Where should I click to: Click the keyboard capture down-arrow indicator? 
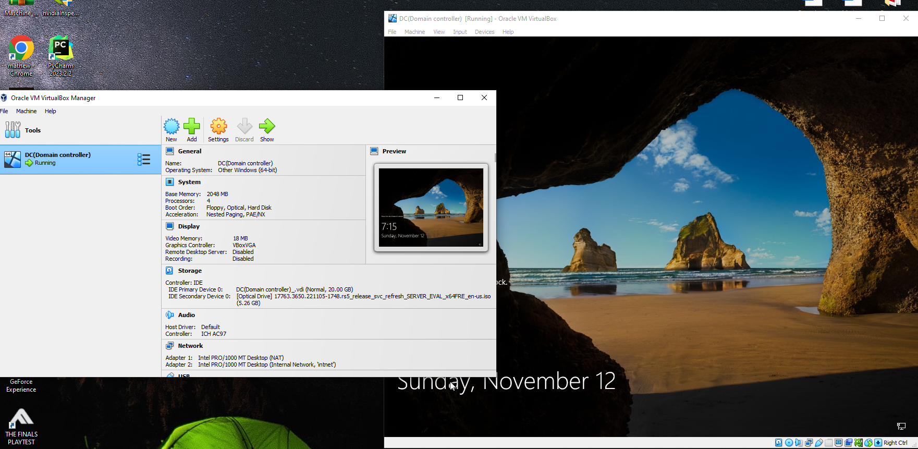(x=878, y=443)
